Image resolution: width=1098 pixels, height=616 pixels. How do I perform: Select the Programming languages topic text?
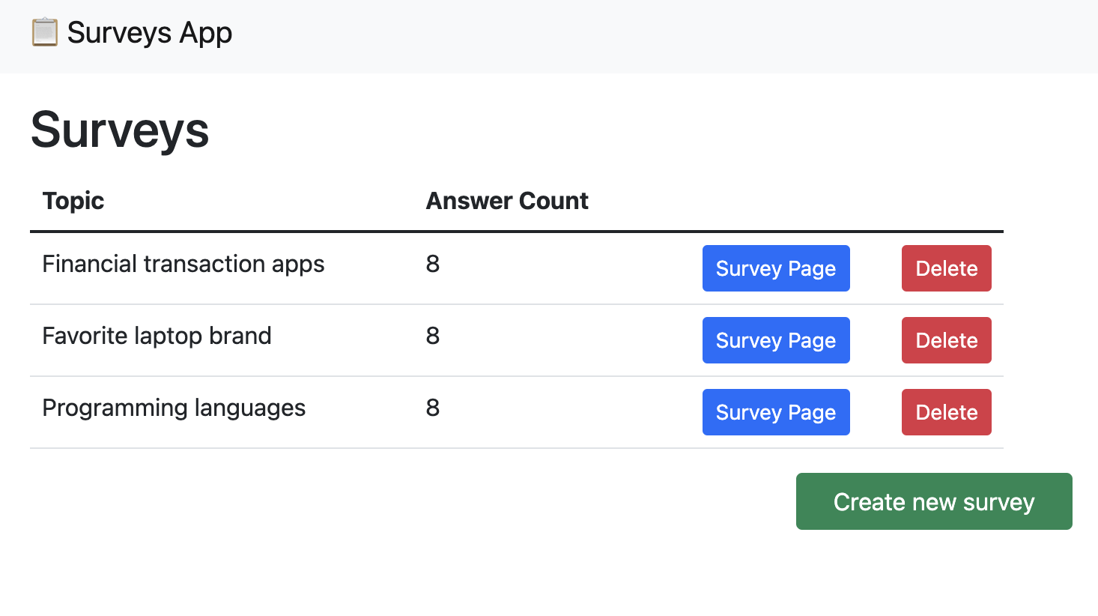point(174,408)
